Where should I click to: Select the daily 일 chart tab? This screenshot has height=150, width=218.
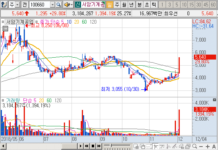click(x=109, y=5)
